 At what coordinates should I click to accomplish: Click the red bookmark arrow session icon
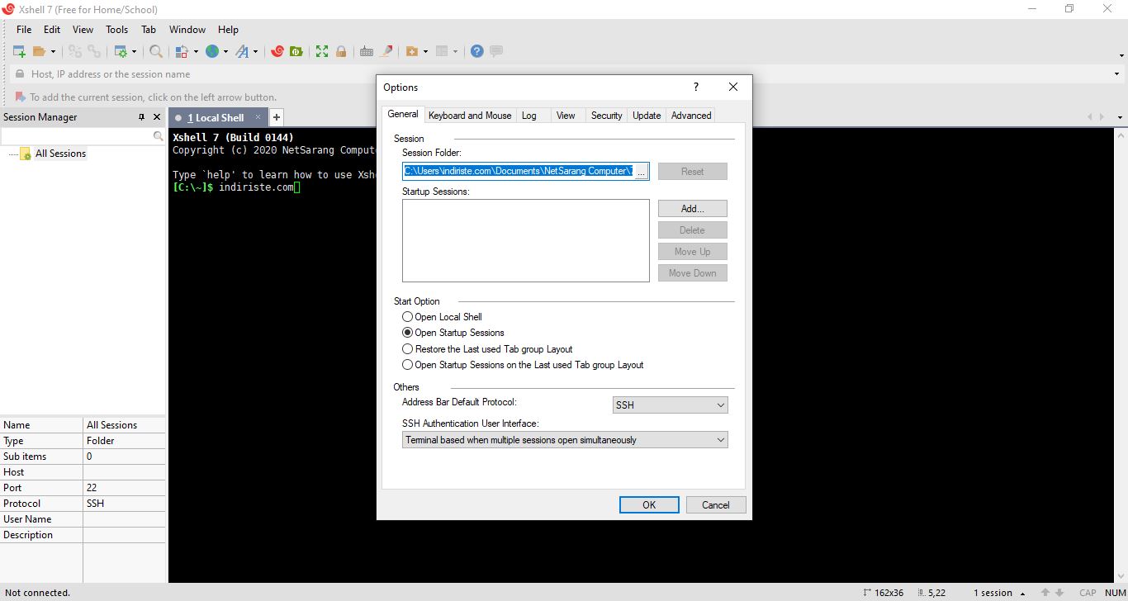(21, 97)
